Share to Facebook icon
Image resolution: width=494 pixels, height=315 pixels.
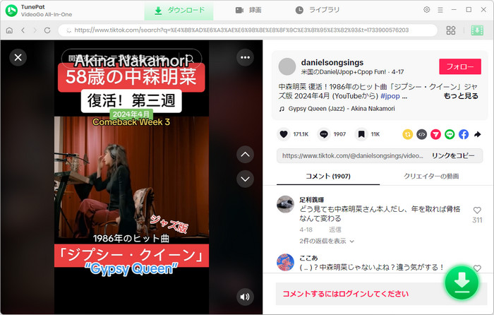464,134
